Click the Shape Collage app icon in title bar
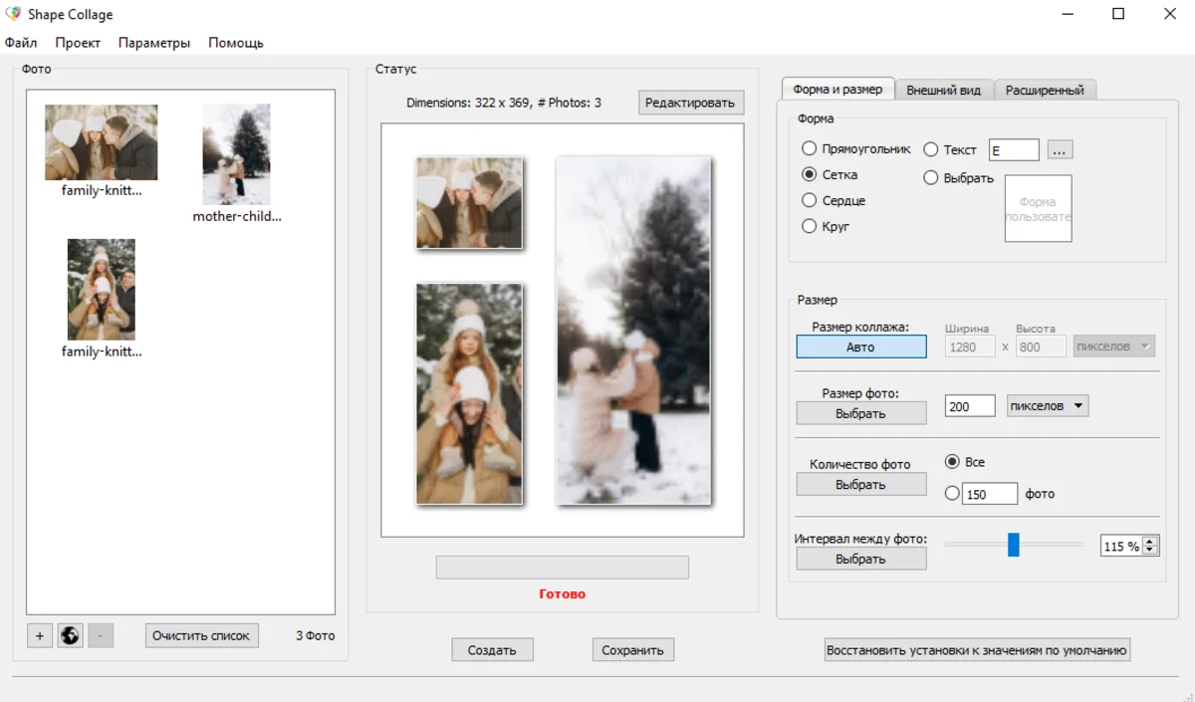 point(13,14)
